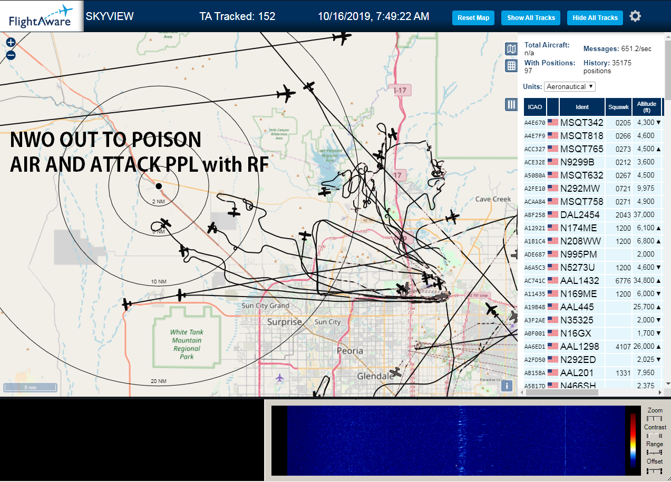
Task: Click the TA Tracked: 152 counter
Action: pos(237,16)
